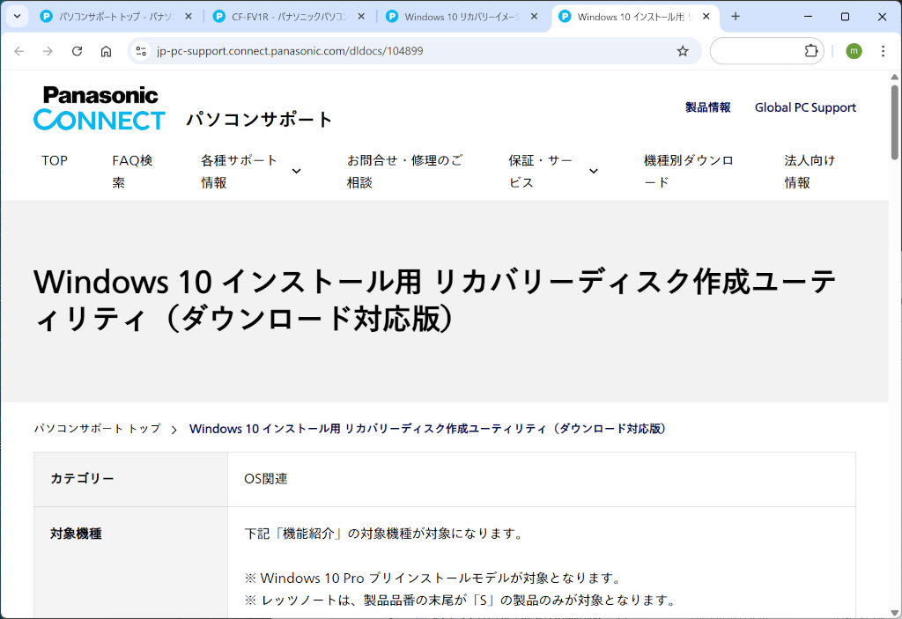Click the レッツノート product number note

(460, 600)
